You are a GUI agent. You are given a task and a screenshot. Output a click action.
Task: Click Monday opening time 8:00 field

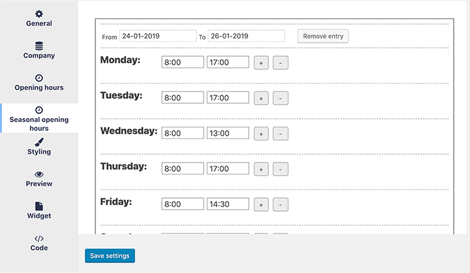tap(183, 62)
